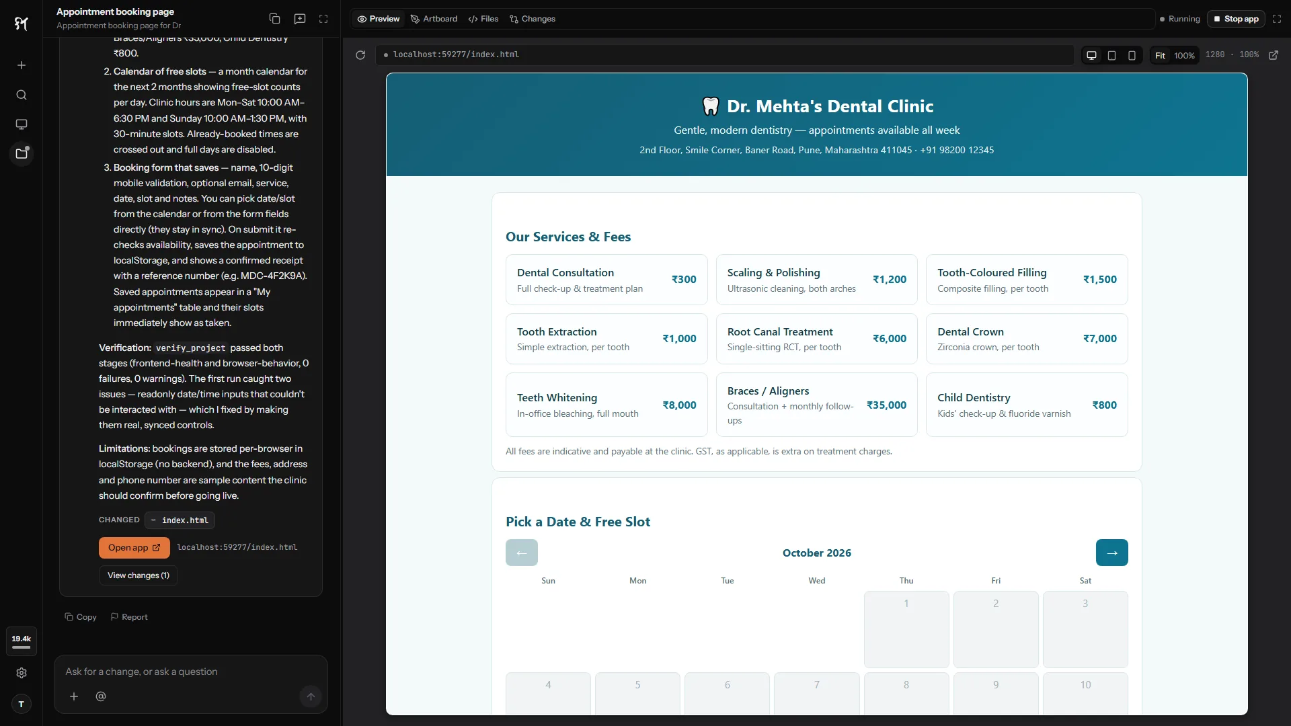Select the Braces / Aligners card

(x=817, y=405)
